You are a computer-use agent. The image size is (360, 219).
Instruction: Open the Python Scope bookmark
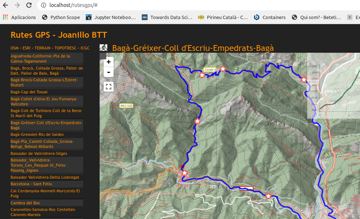click(61, 17)
